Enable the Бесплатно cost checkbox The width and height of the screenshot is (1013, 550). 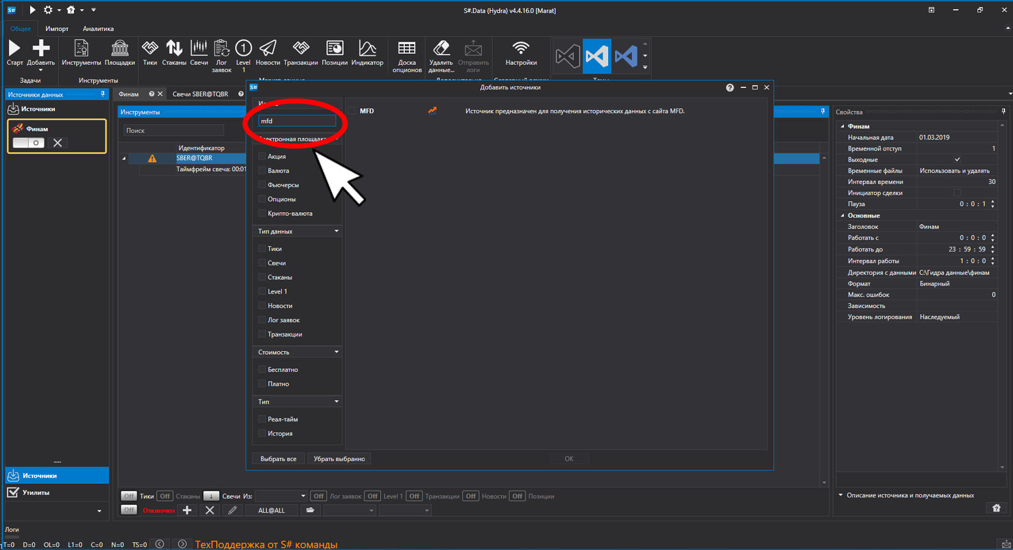[262, 370]
